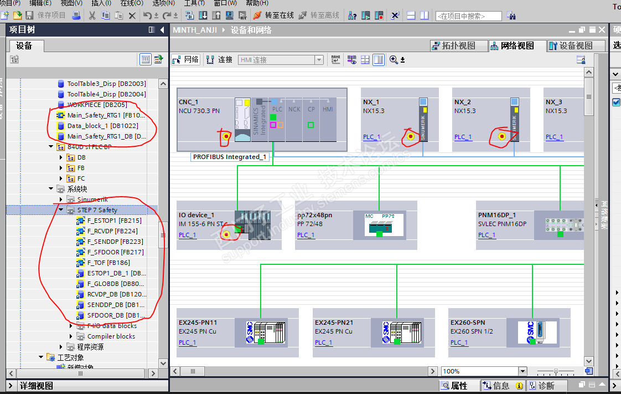Click the zoom magnifier icon in network toolbar
621x394 pixels.
pos(394,60)
